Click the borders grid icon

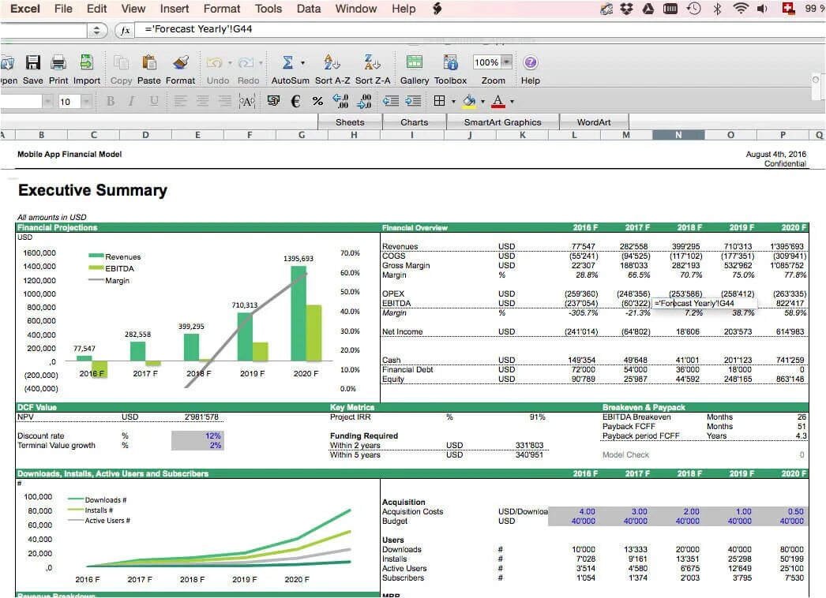[439, 100]
